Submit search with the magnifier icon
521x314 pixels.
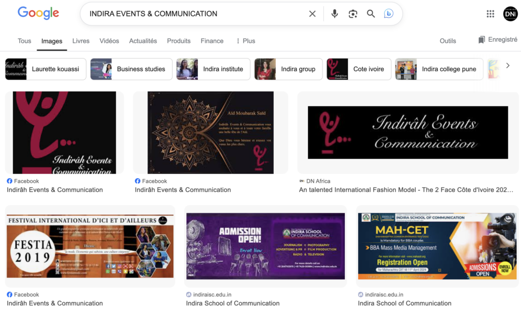point(371,14)
